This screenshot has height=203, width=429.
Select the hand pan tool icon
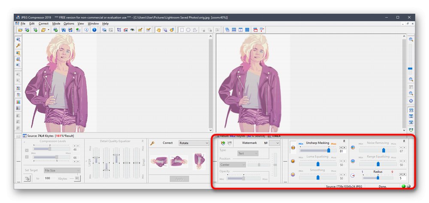tap(158, 30)
